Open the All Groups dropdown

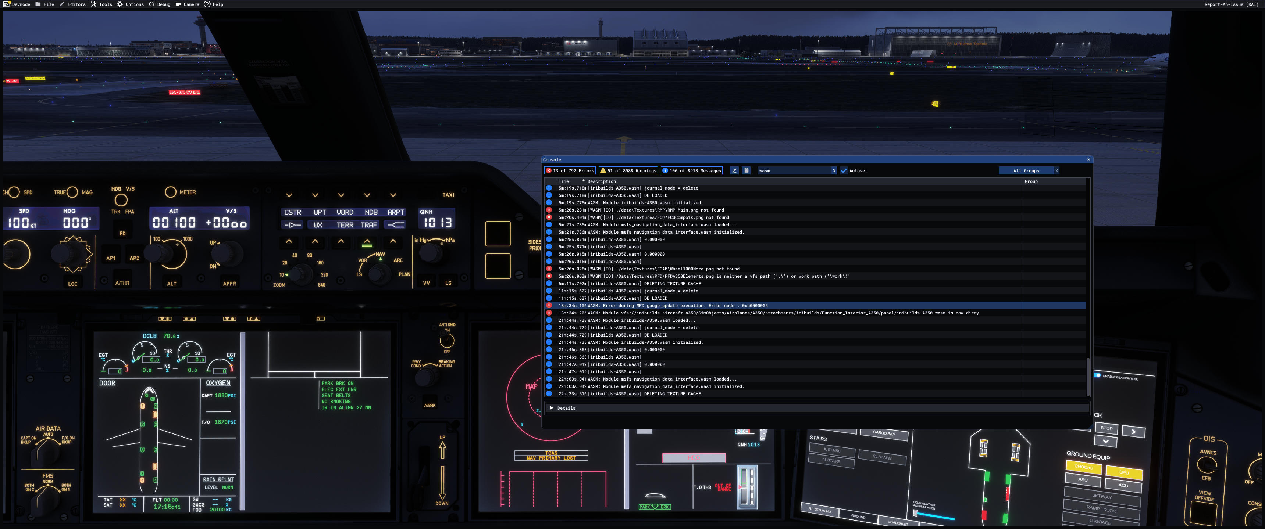tap(1026, 171)
